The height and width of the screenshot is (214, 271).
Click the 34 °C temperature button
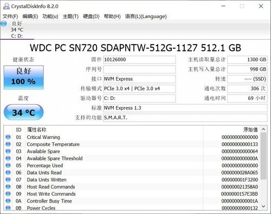(x=24, y=112)
